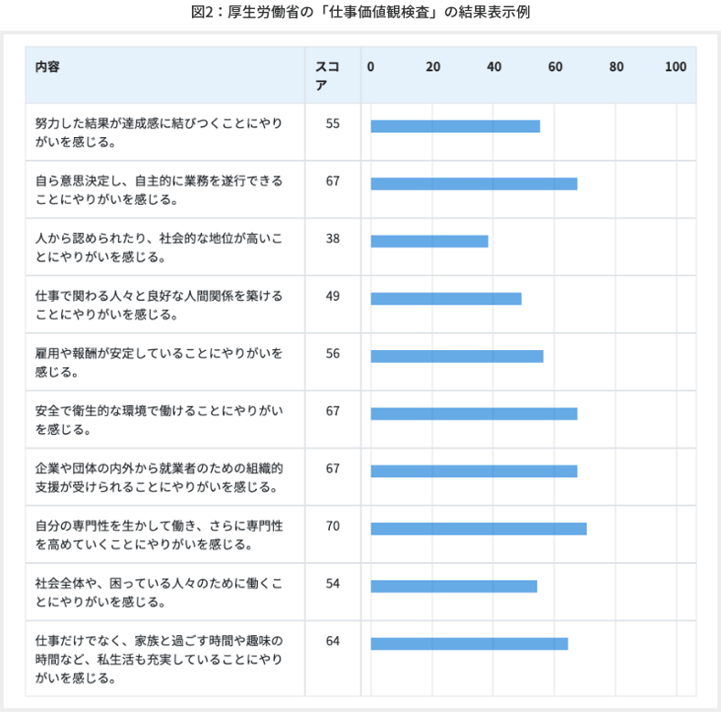Click the 雇用や報酬が安定 row text

(158, 362)
